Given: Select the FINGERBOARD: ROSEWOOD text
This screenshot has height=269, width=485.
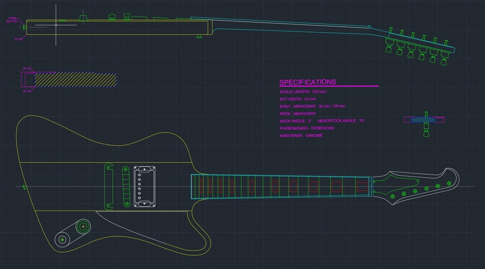Looking at the screenshot, I should pyautogui.click(x=307, y=129).
